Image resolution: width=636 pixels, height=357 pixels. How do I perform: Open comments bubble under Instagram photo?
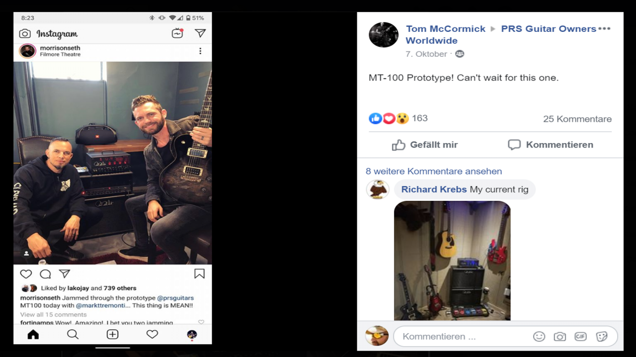click(45, 274)
